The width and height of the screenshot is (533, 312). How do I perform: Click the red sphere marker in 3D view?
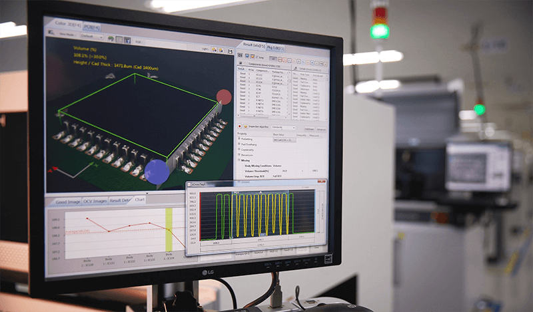pos(225,97)
